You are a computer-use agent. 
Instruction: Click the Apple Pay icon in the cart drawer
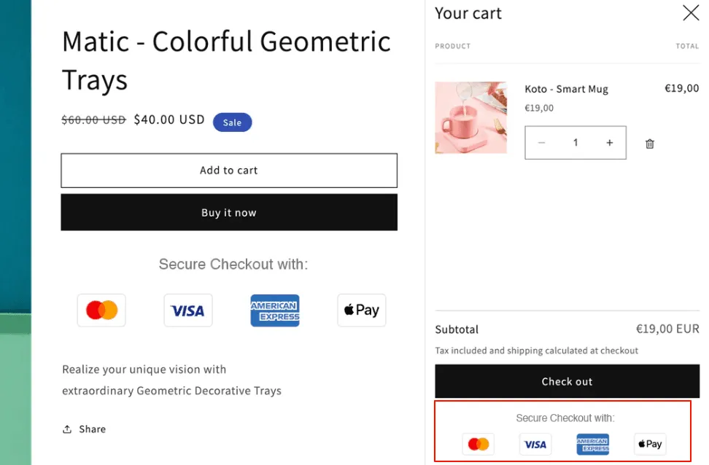(x=649, y=444)
